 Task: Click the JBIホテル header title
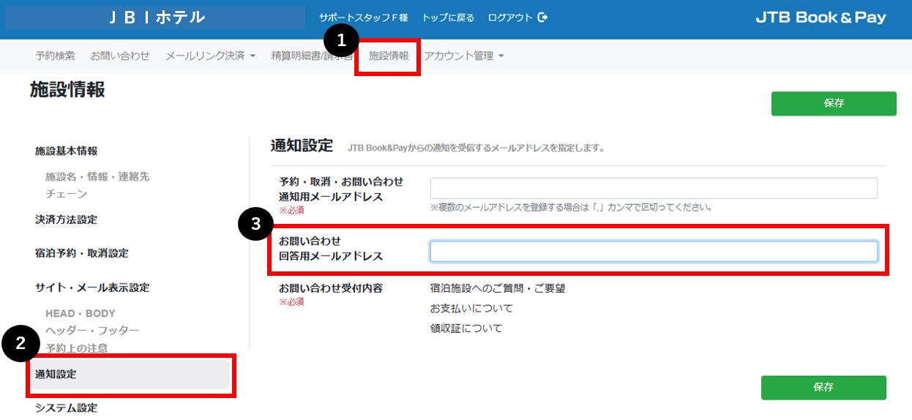[x=156, y=18]
